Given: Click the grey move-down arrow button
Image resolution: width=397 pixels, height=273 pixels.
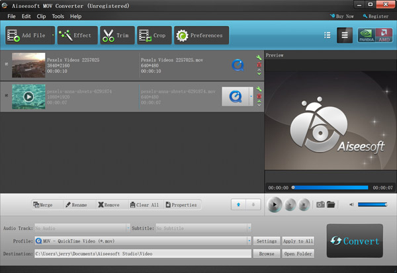Looking at the screenshot, I should click(x=253, y=204).
